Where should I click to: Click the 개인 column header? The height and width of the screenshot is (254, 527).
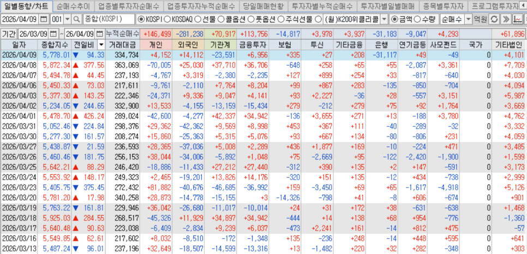tap(157, 45)
